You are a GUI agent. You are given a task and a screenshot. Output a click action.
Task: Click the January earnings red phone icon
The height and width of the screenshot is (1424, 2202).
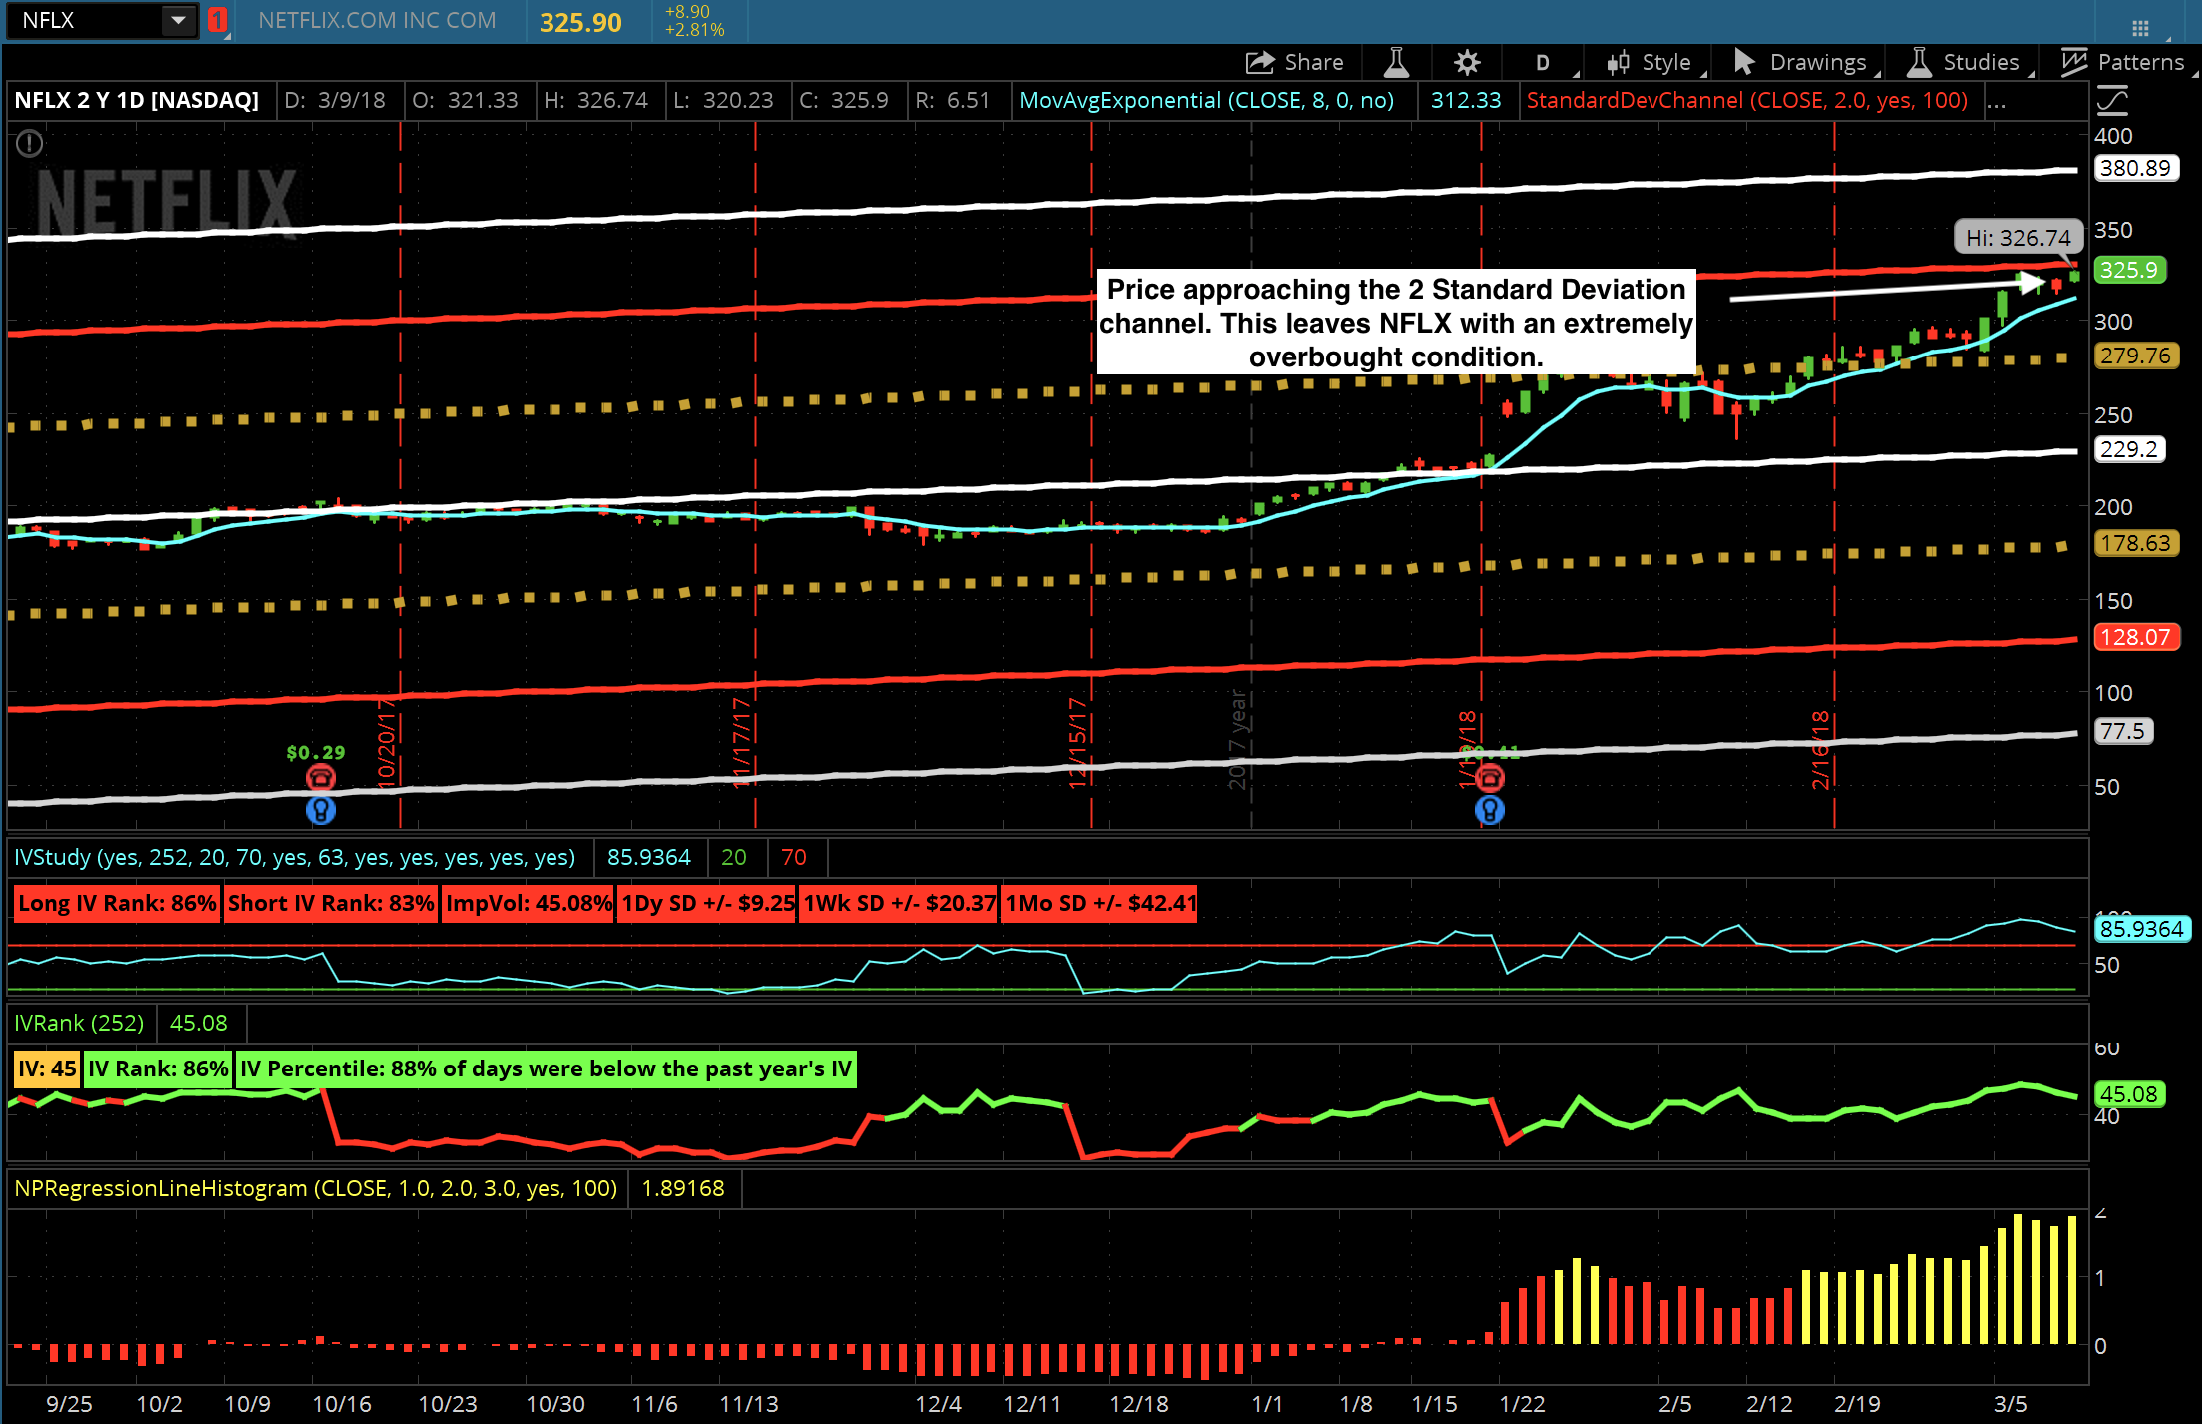click(x=1489, y=777)
